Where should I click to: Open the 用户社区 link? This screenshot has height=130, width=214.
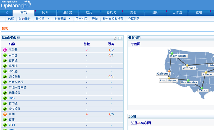coord(81,18)
